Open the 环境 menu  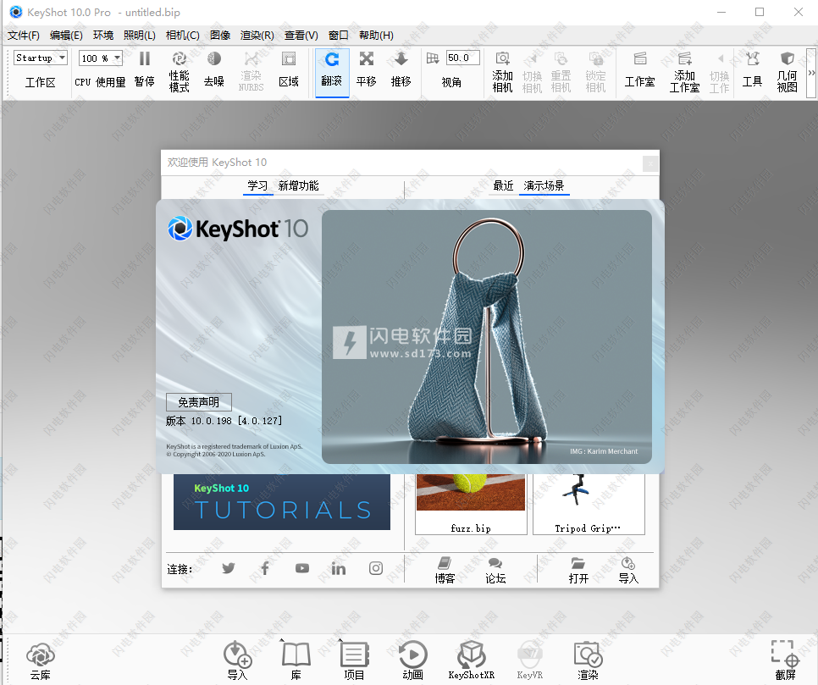(x=102, y=36)
